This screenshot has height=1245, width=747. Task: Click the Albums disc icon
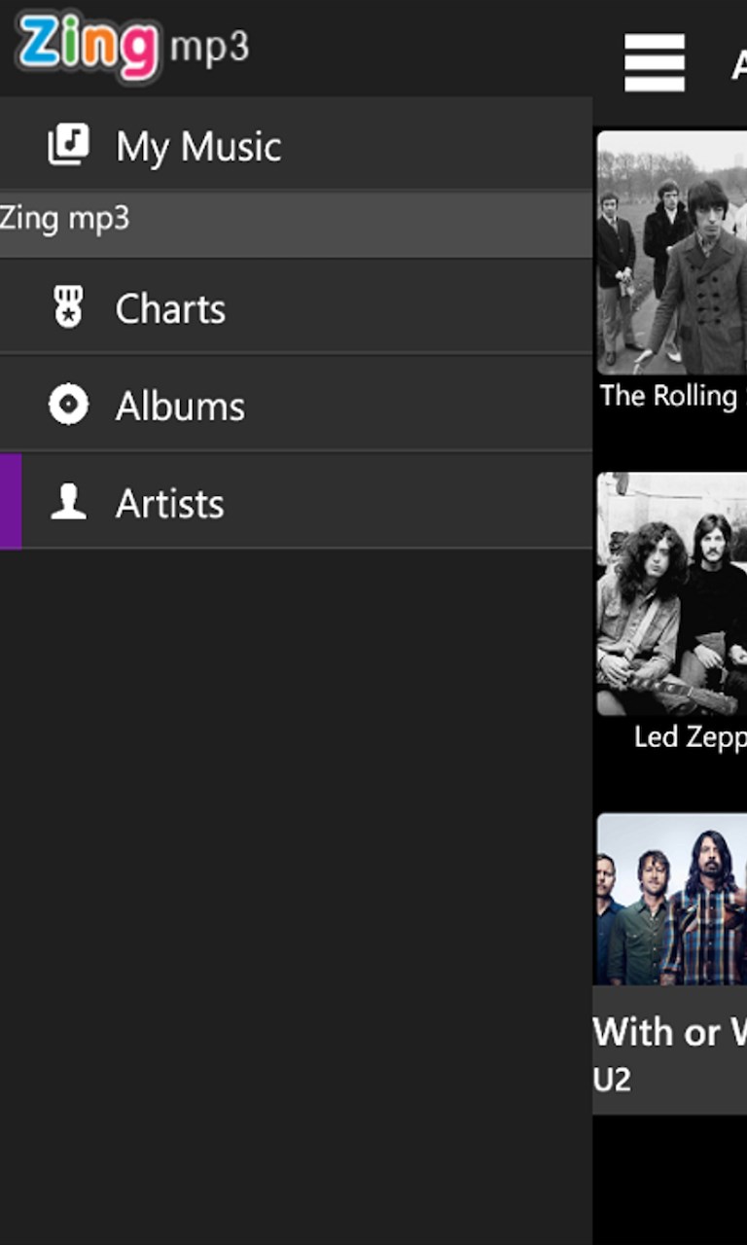click(68, 406)
